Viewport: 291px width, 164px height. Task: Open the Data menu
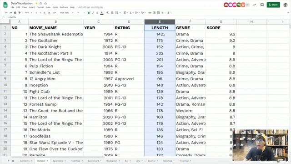pos(48,7)
